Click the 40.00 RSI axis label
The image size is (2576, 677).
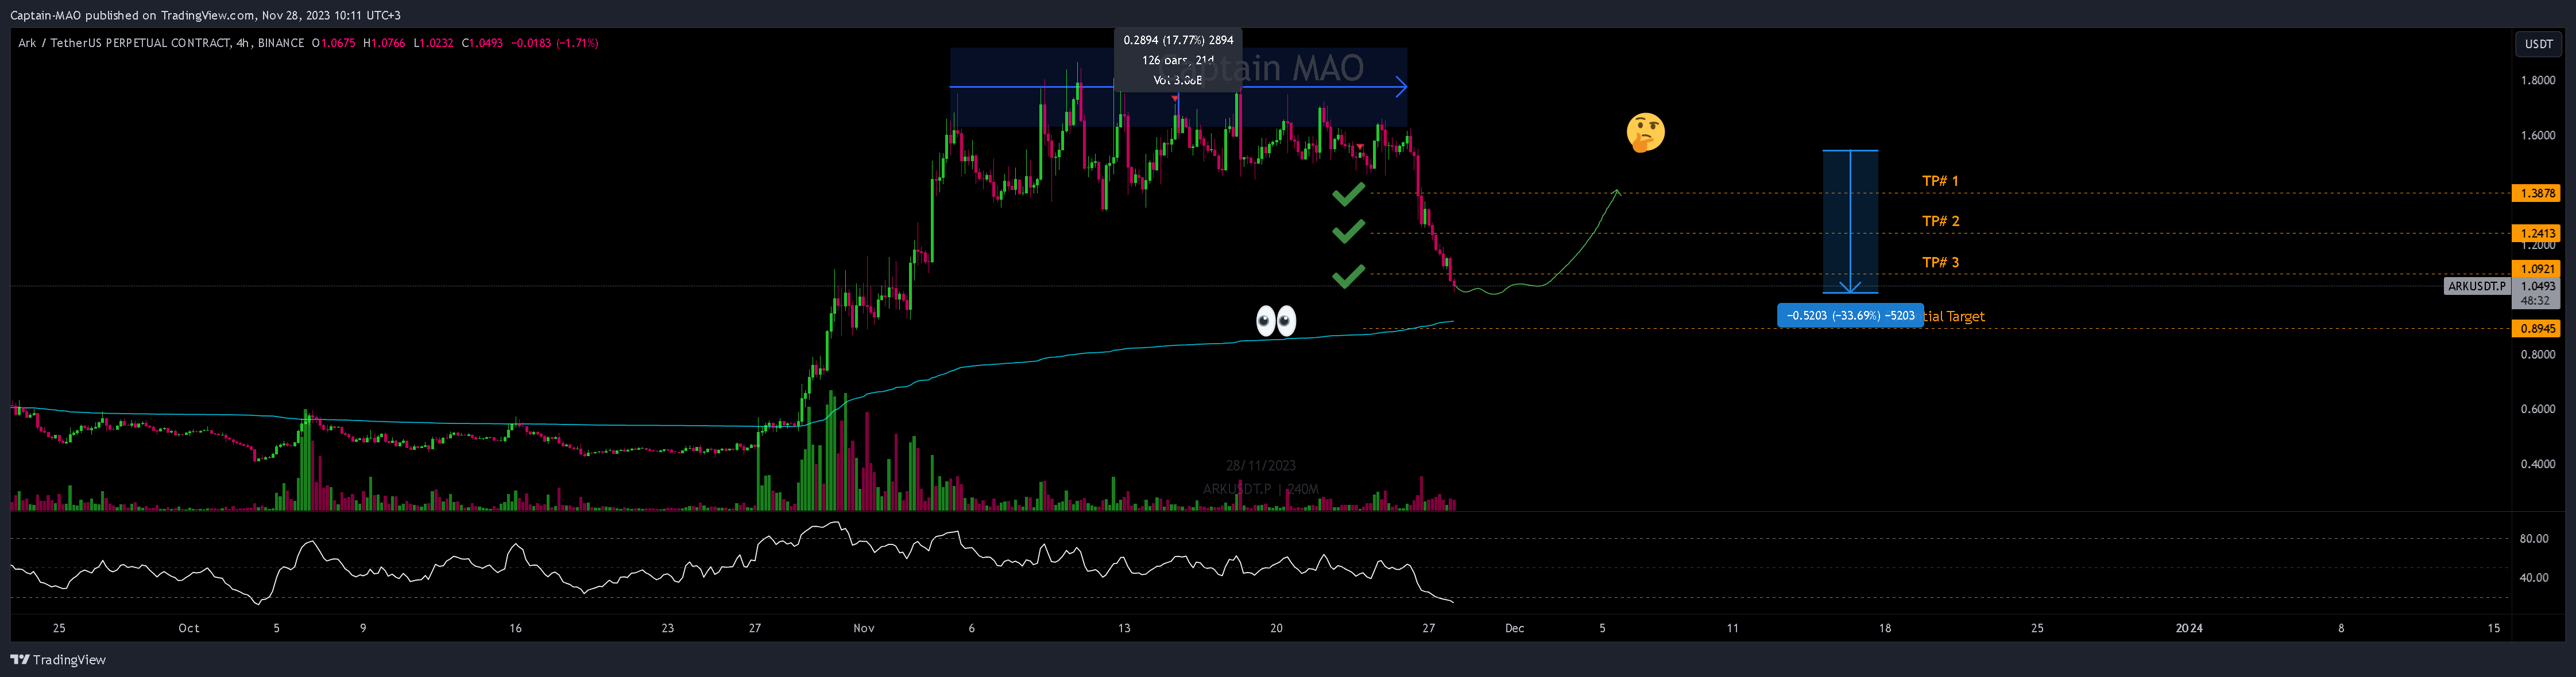click(2534, 578)
